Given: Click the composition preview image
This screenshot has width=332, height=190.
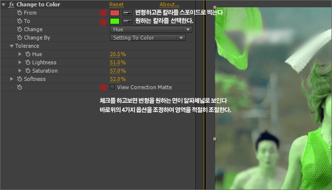Looking at the screenshot, I should click(x=273, y=98).
